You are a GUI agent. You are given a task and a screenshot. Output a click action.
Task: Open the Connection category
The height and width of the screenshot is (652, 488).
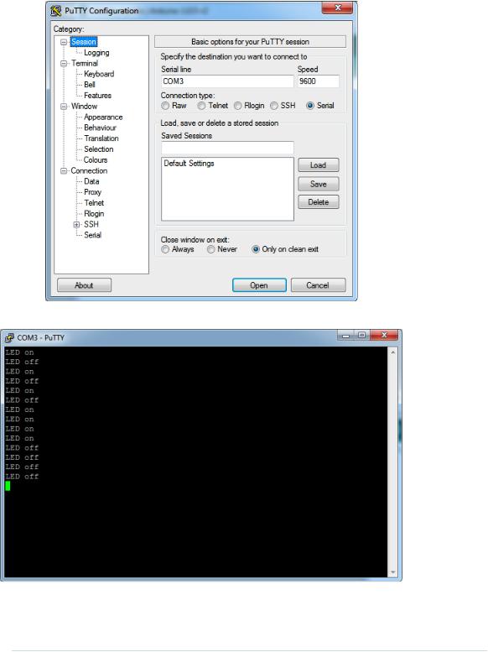(89, 171)
